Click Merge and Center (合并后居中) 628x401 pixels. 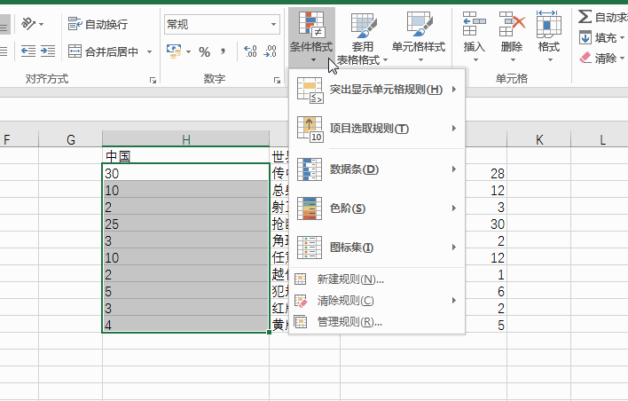(x=103, y=51)
